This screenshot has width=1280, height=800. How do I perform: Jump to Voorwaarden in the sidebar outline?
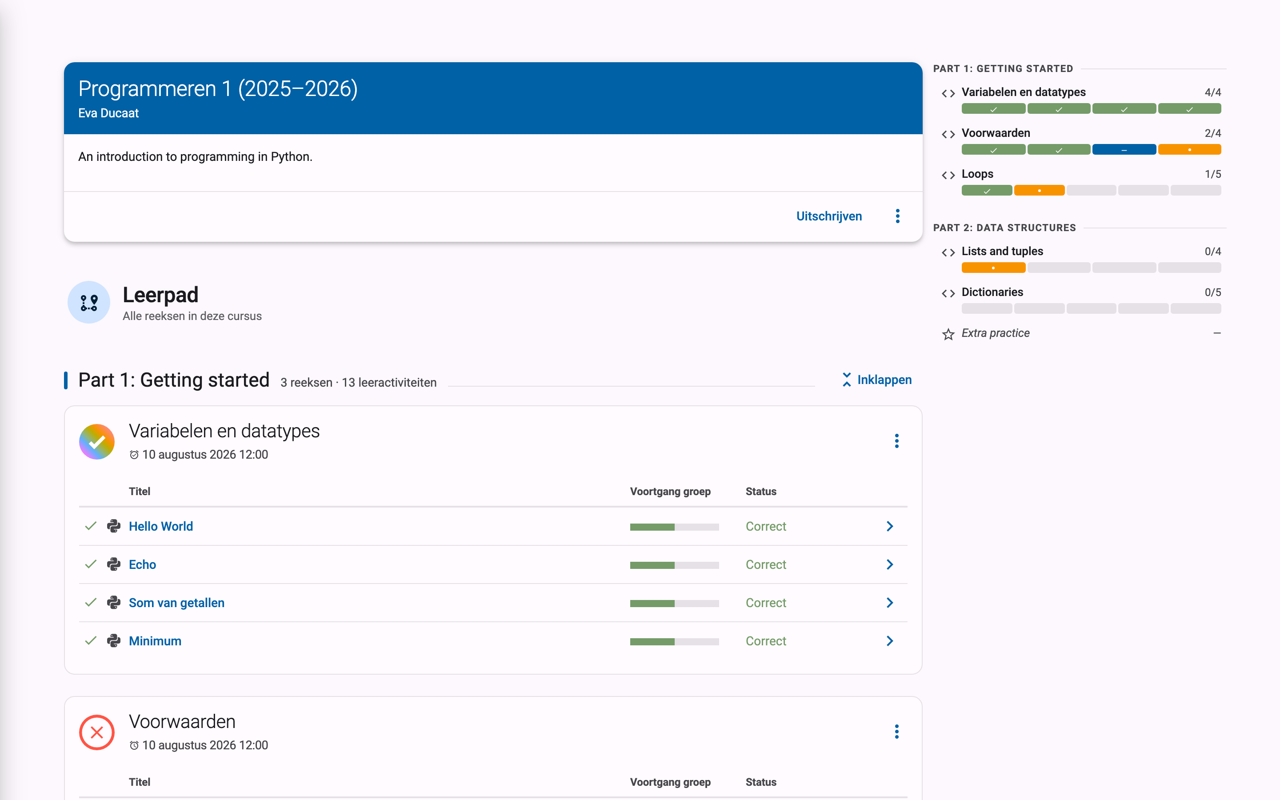[996, 133]
